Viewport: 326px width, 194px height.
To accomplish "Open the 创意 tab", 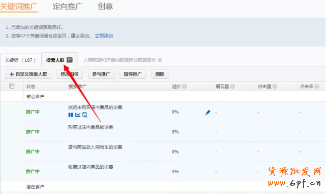I will pyautogui.click(x=105, y=6).
